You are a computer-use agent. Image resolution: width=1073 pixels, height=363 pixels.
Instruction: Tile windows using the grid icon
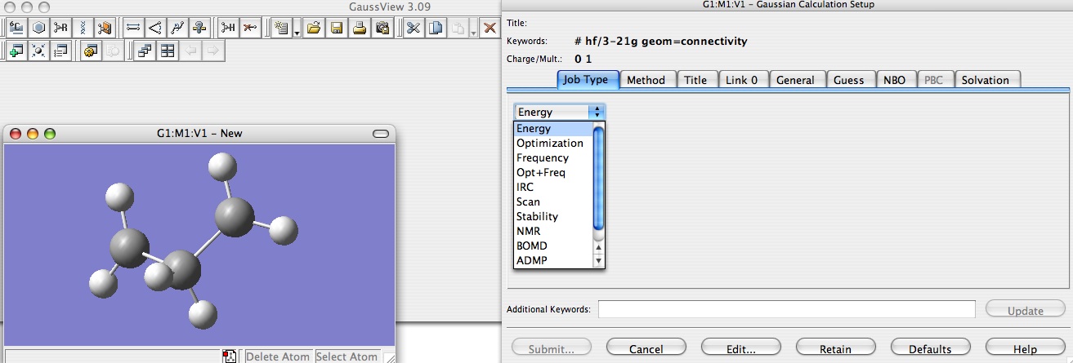click(x=167, y=51)
